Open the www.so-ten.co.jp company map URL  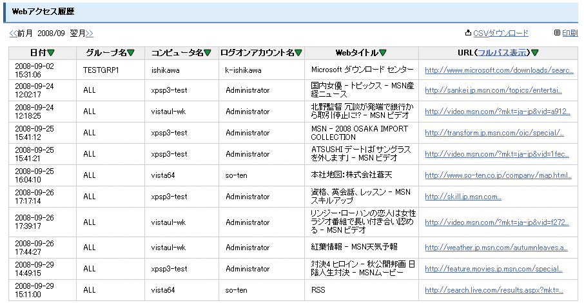(x=498, y=175)
